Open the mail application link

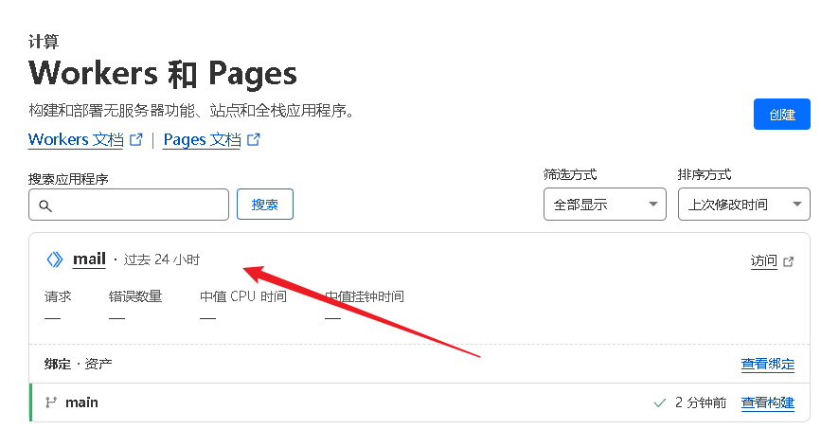click(x=89, y=259)
